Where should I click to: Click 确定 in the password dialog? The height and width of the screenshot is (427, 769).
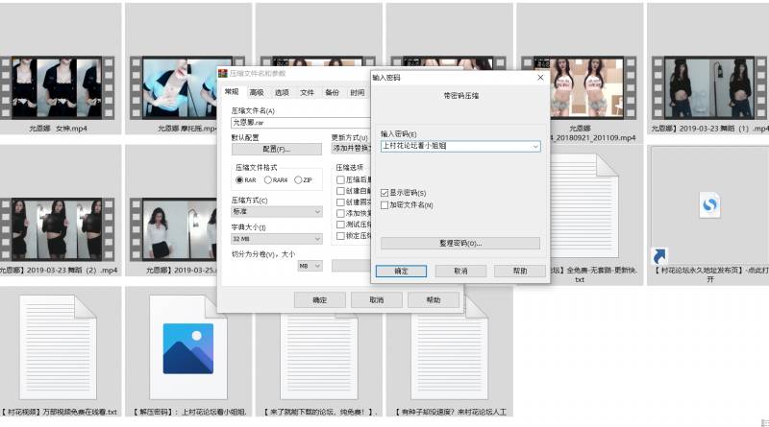tap(400, 272)
